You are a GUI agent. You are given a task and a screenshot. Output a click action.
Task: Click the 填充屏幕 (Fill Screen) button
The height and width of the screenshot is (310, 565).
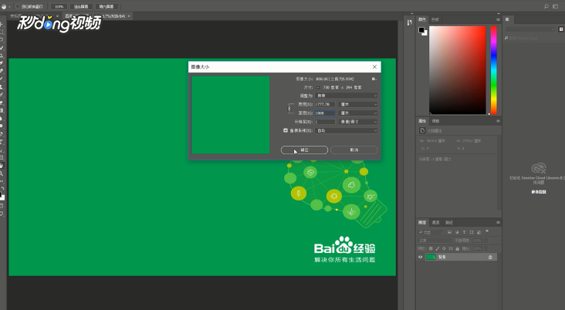pos(107,6)
